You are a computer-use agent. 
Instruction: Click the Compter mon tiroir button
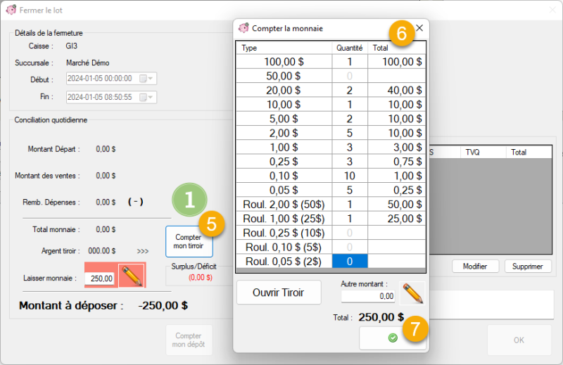point(189,241)
